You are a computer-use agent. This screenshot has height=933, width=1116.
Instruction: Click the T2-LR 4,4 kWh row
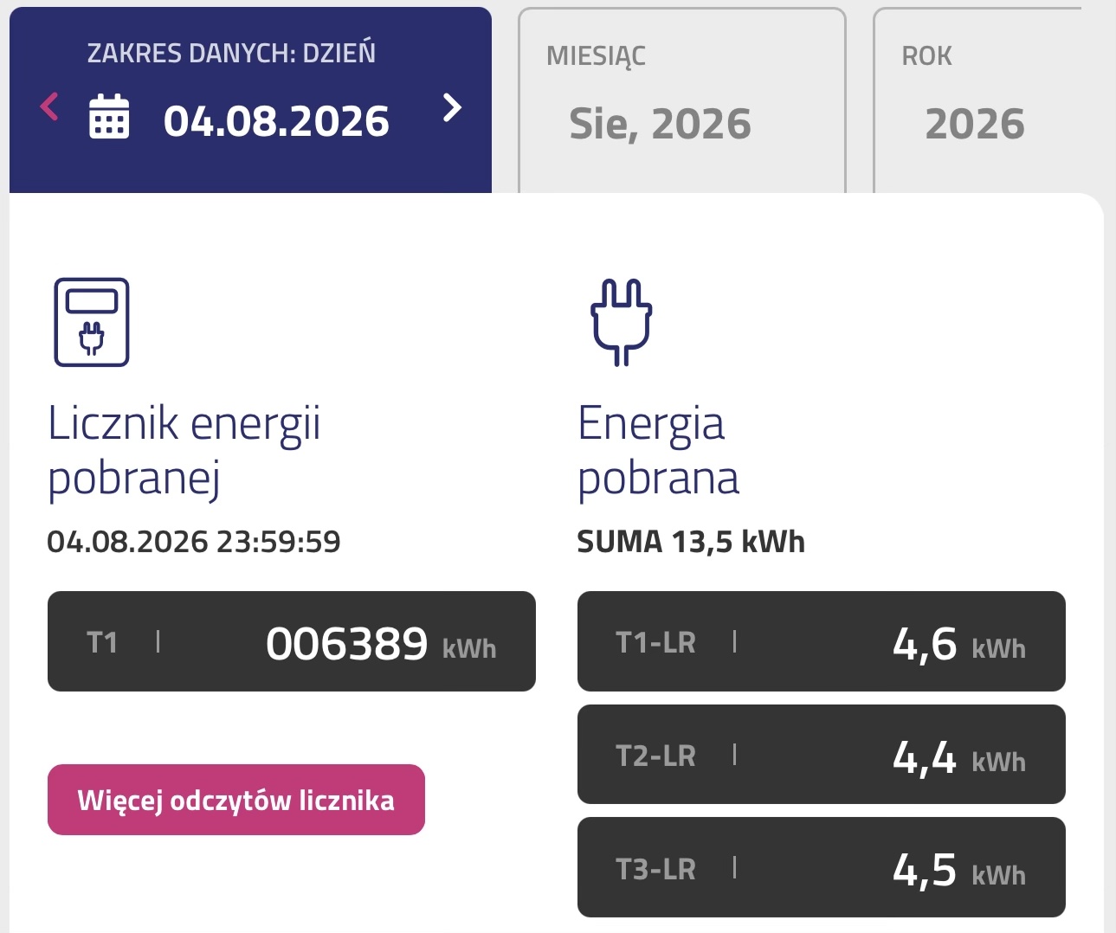pos(822,755)
